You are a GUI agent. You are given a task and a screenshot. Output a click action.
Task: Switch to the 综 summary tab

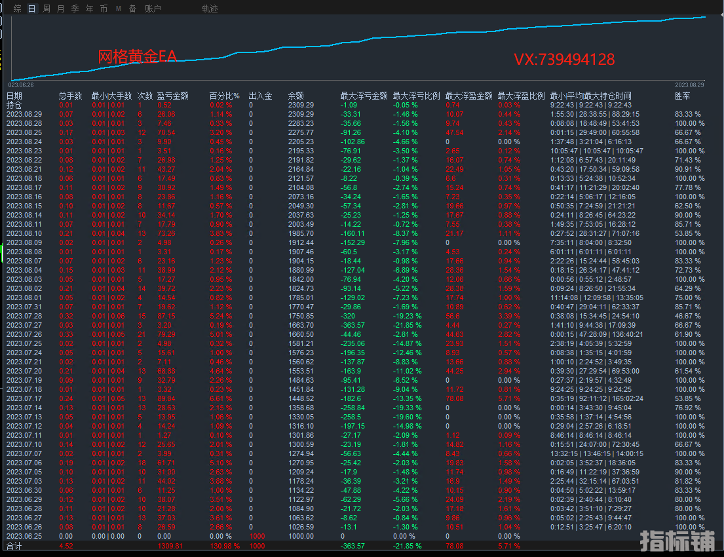17,9
